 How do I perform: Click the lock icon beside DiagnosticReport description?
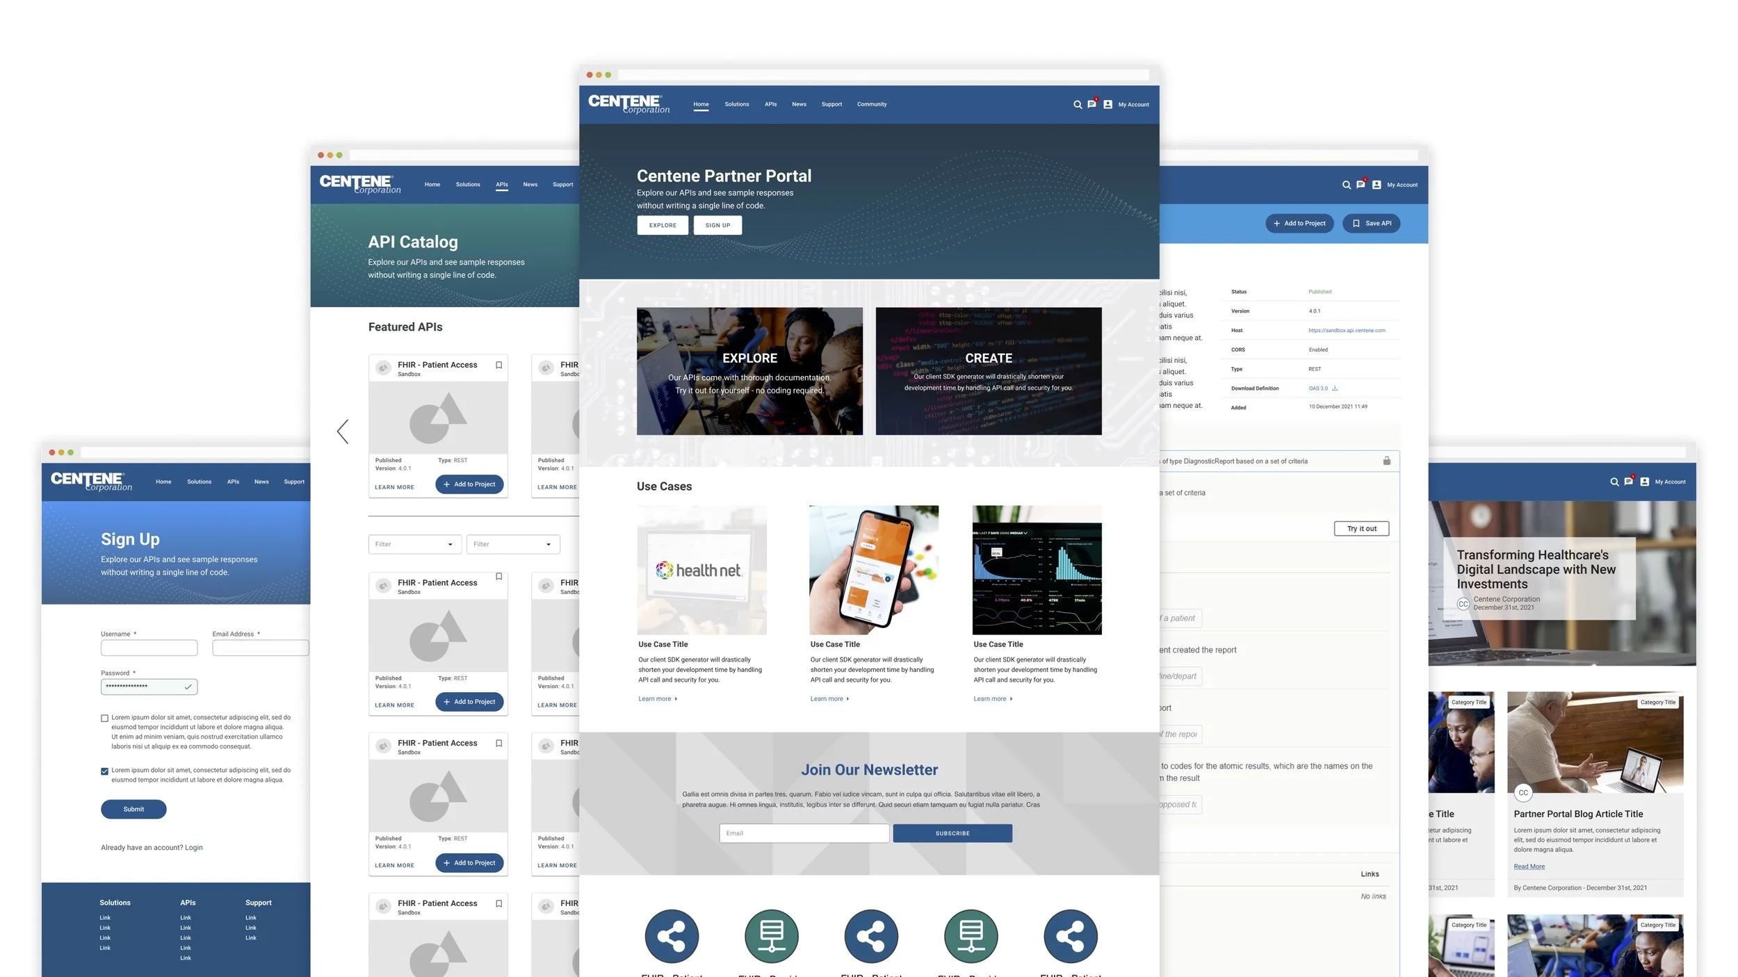point(1386,461)
